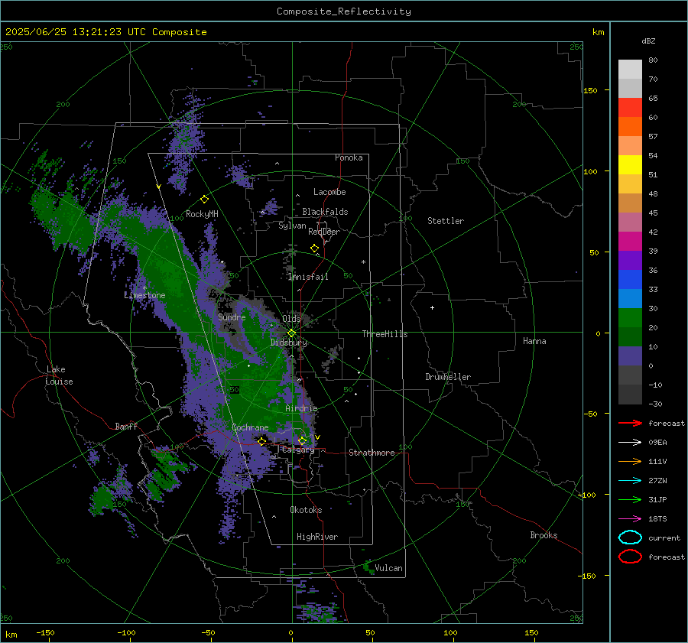
Task: Click the red forecast arrow legend icon
Action: (630, 423)
